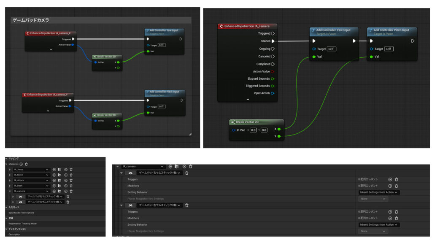
Task: Click the use-selected arrow icon for IA_Attack
Action: pos(54,181)
